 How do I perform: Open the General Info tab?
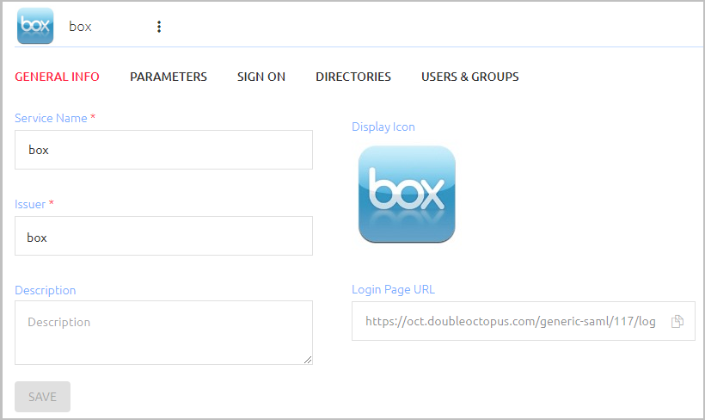tap(57, 77)
